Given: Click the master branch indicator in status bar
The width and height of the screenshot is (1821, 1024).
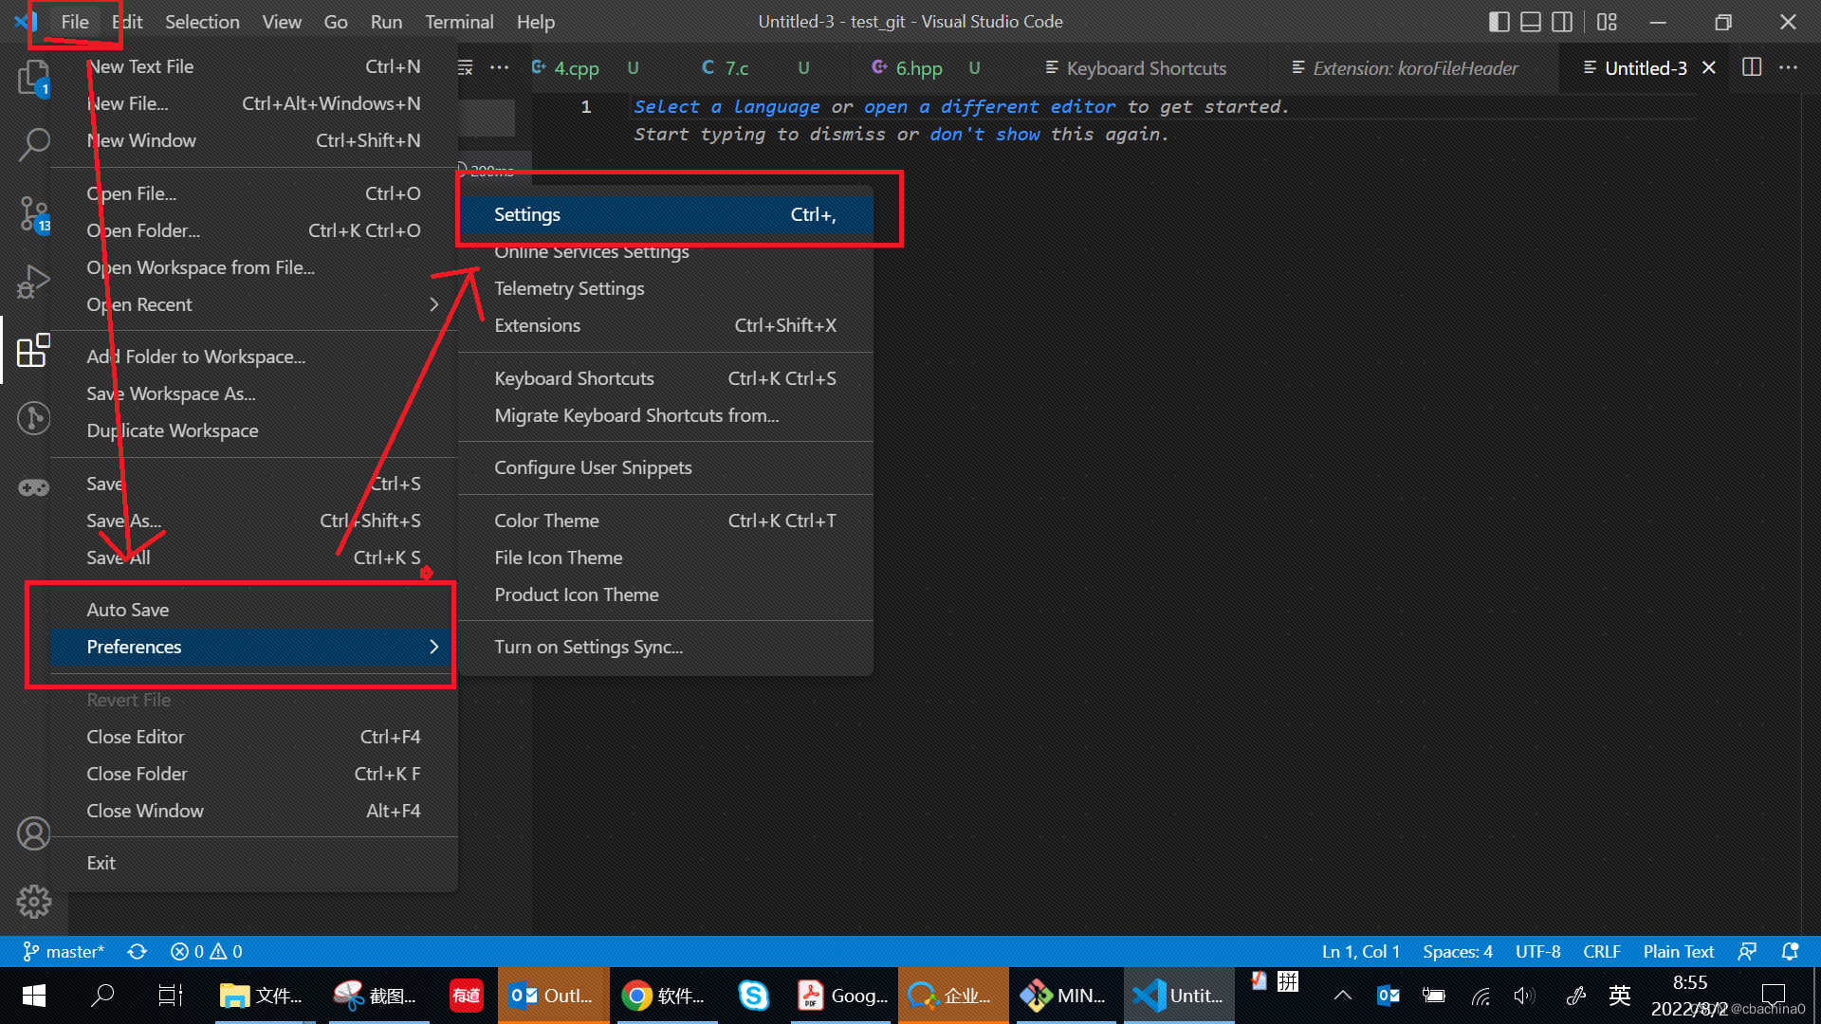Looking at the screenshot, I should (x=64, y=951).
